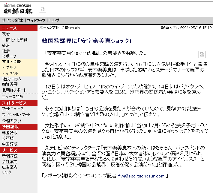The height and width of the screenshot is (193, 222).
Task: Open the スポーツ section
Action: [9, 56]
